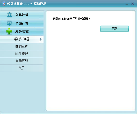Open the 平面计算 section

point(22,23)
